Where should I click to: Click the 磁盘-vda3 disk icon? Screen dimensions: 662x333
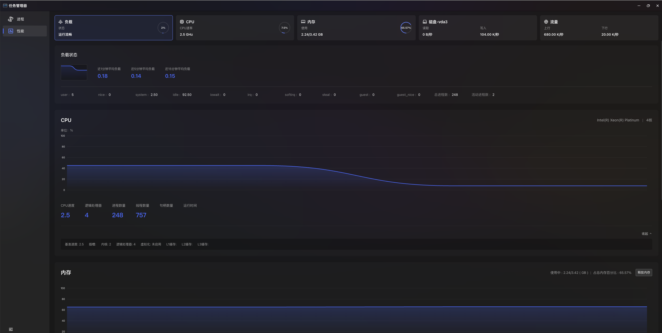pyautogui.click(x=425, y=22)
